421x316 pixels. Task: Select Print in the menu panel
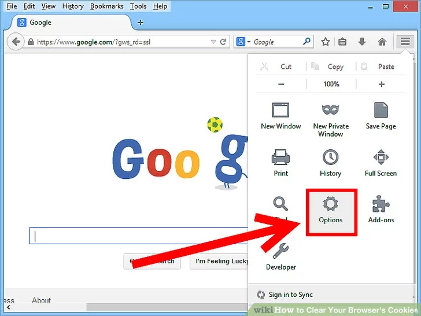[281, 163]
